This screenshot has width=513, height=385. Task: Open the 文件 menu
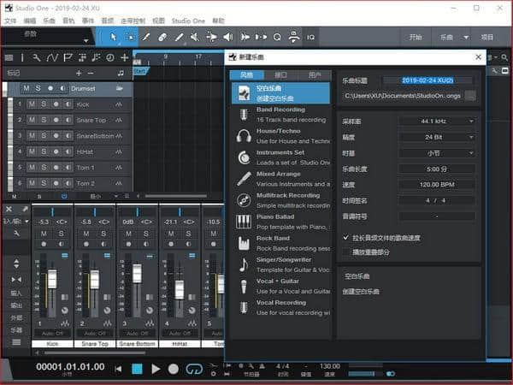[10, 20]
